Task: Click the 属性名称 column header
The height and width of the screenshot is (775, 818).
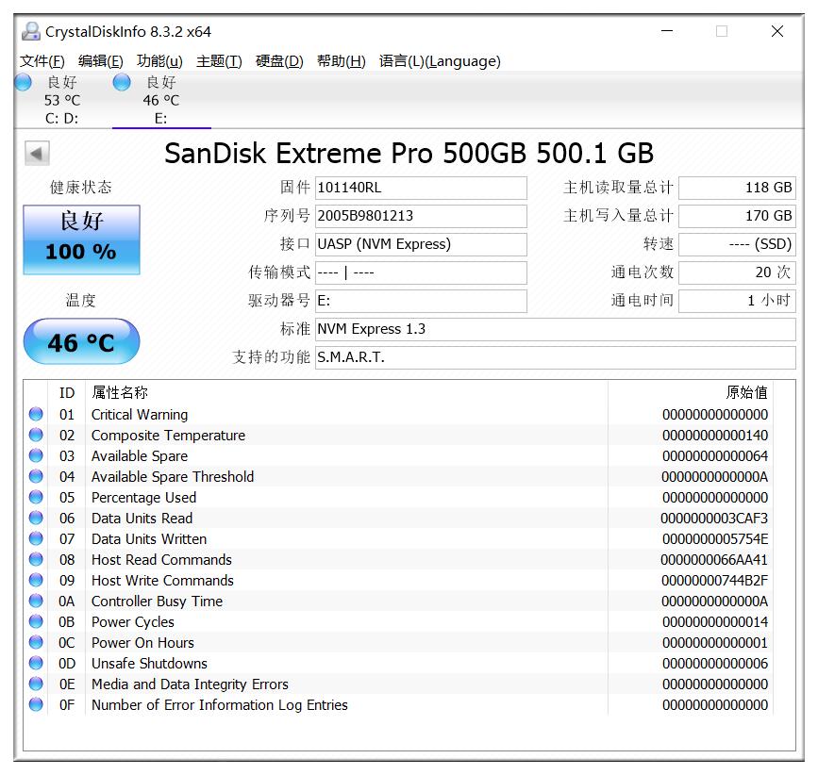Action: (346, 392)
